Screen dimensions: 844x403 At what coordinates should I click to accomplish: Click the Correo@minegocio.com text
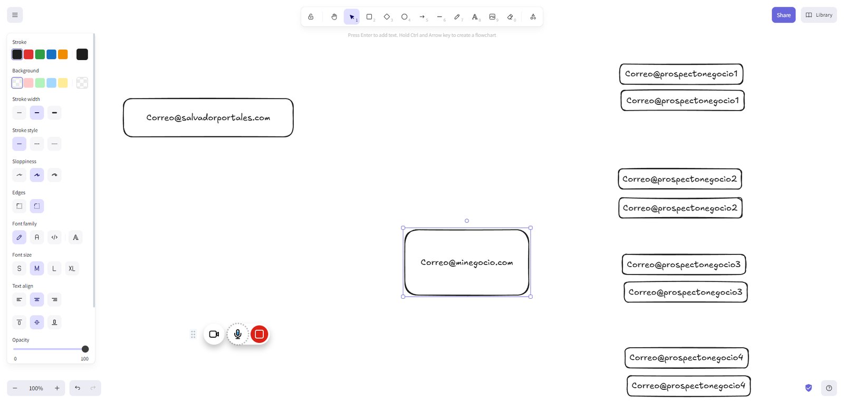(x=467, y=262)
